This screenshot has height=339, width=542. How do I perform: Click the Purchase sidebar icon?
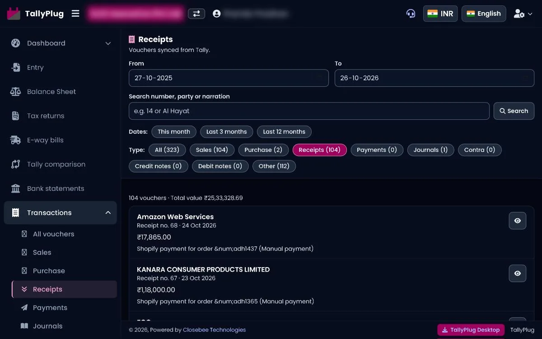click(24, 271)
